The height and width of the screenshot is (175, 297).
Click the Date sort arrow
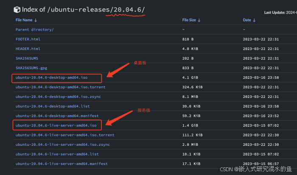pos(254,20)
